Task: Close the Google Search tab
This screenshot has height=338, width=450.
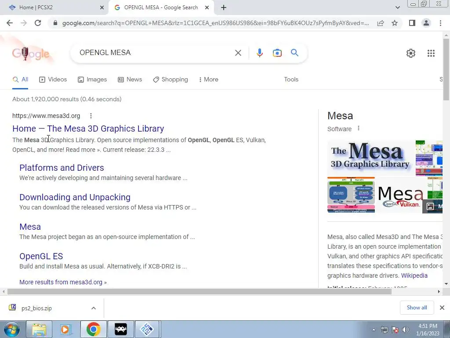Action: [207, 7]
